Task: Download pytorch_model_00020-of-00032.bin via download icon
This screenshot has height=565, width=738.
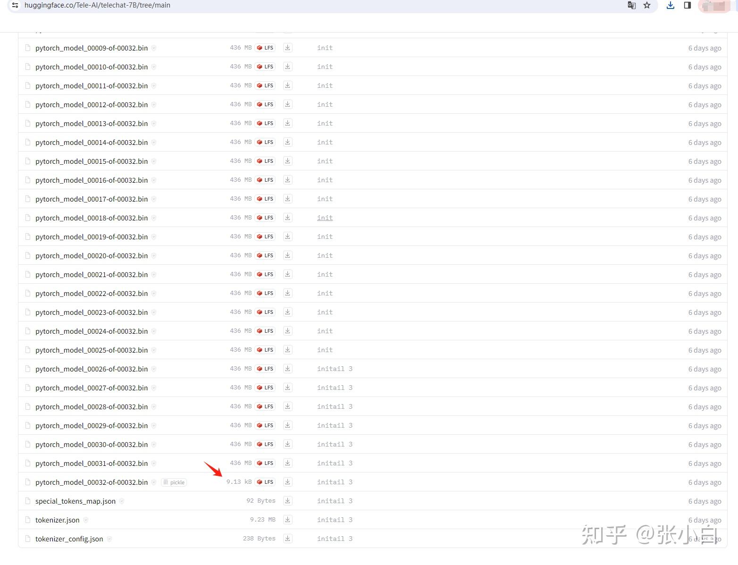Action: click(287, 255)
